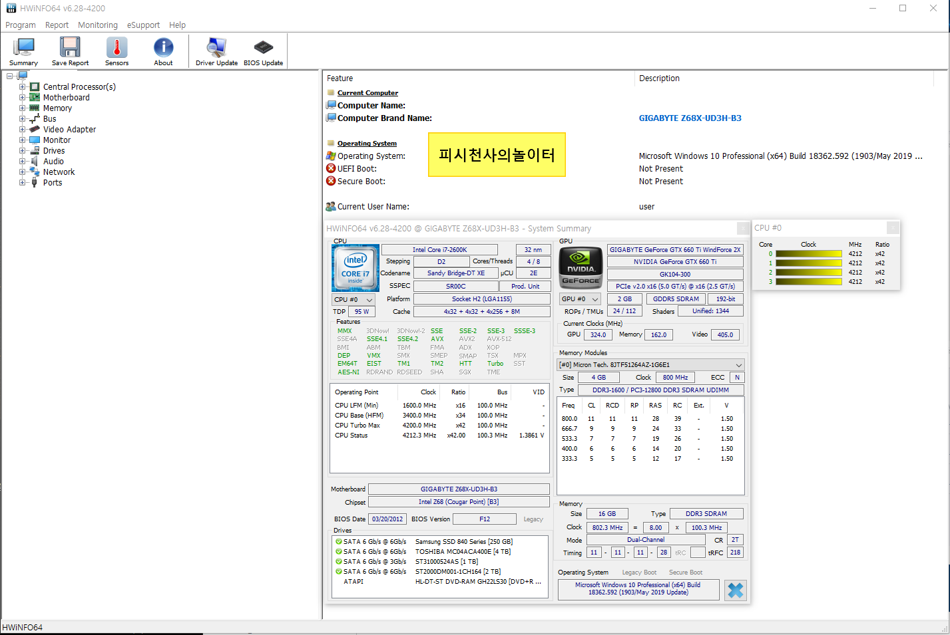Click the Intel Core i7-2600K name box
The image size is (950, 635).
tap(440, 250)
